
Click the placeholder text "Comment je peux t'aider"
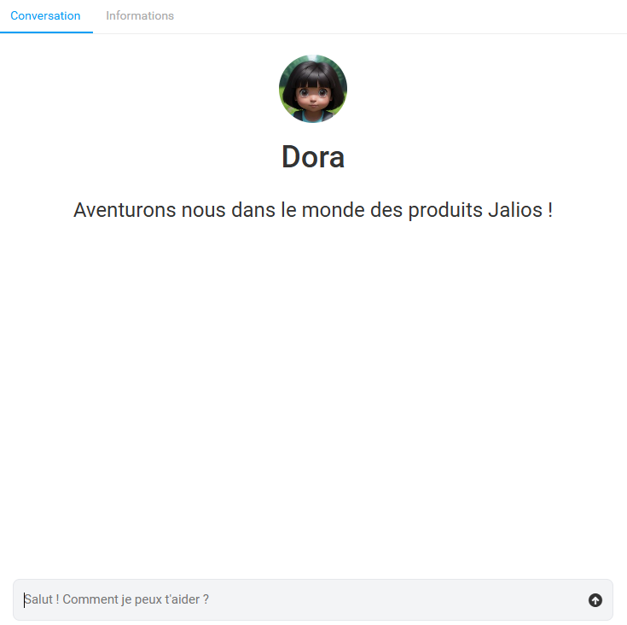click(131, 599)
